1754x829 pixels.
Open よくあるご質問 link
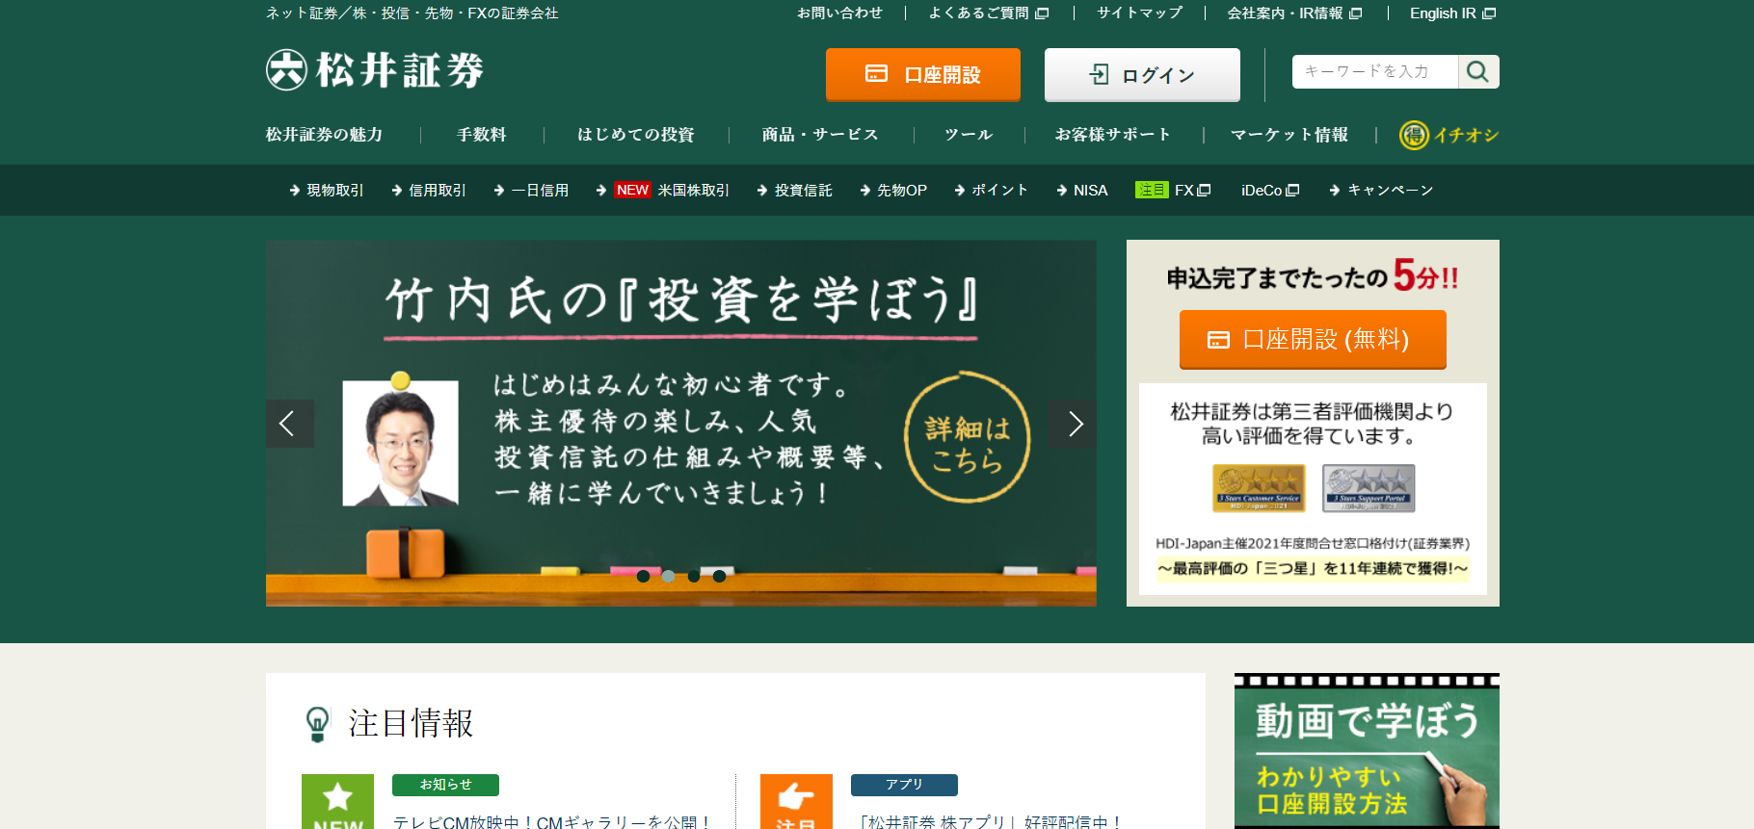click(988, 13)
